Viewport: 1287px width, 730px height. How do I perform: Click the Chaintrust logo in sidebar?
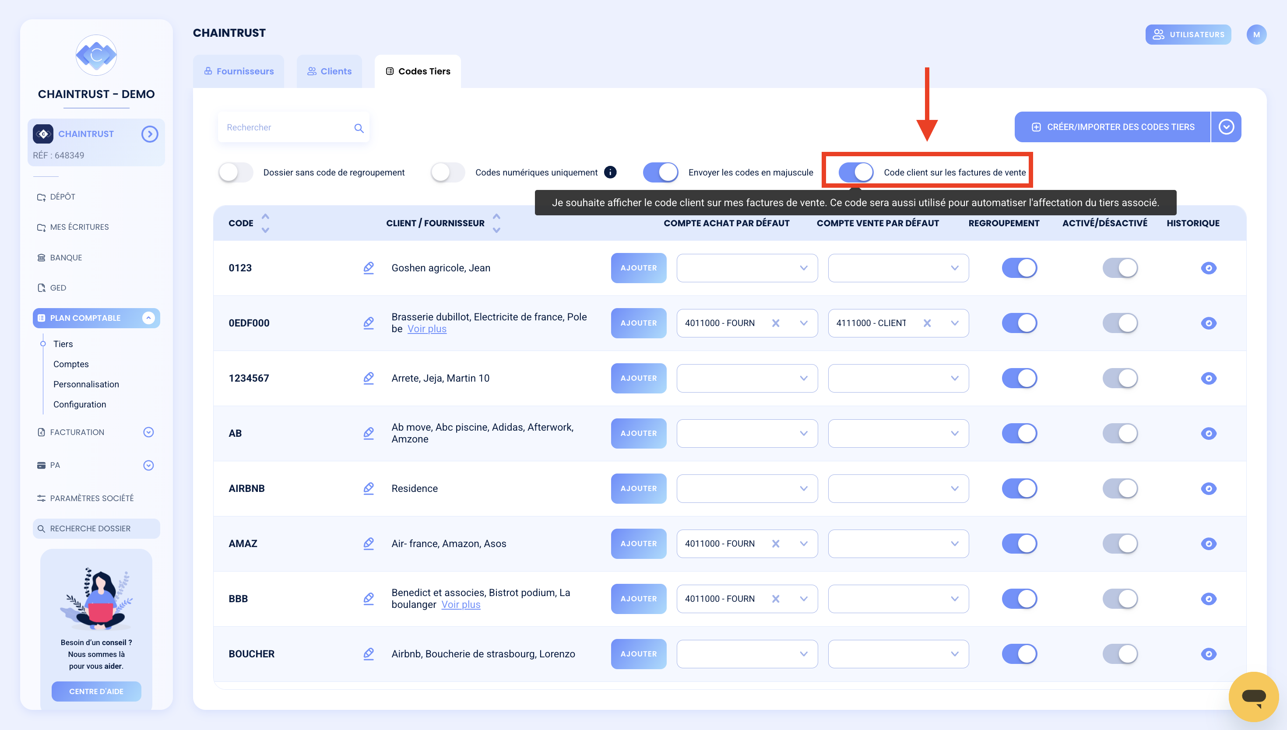coord(96,55)
